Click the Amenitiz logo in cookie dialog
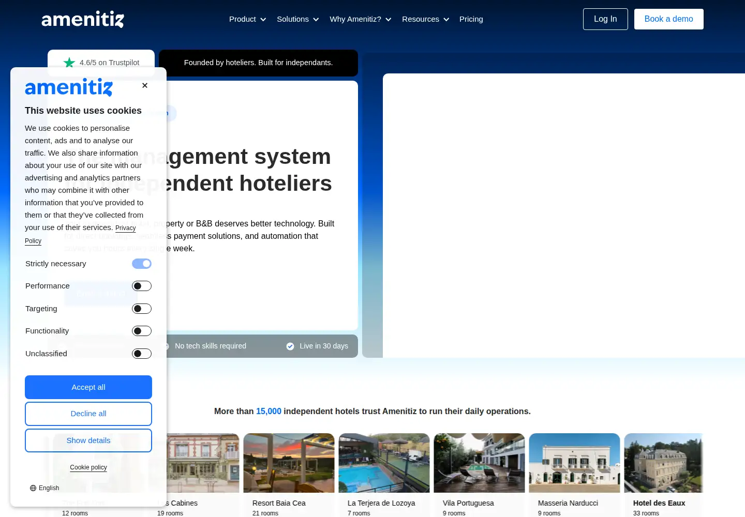Image resolution: width=745 pixels, height=517 pixels. (69, 87)
